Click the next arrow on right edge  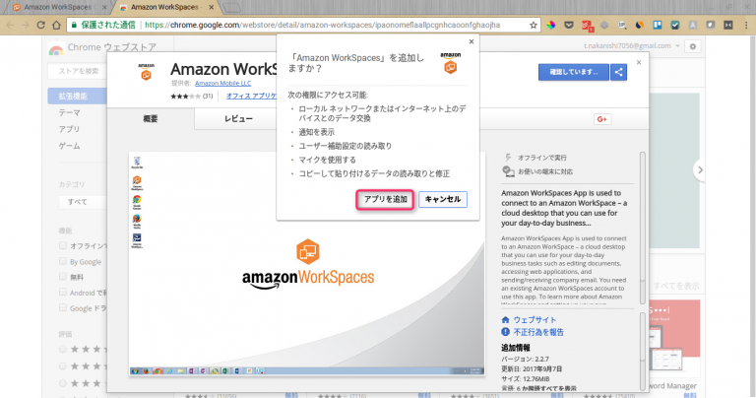700,169
